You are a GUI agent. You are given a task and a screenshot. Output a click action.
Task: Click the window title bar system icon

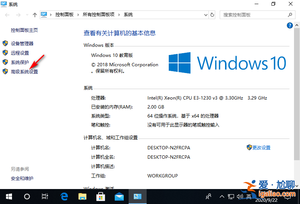point(4,4)
